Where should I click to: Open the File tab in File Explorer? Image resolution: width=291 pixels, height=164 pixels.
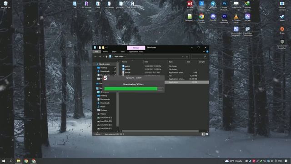click(x=97, y=51)
